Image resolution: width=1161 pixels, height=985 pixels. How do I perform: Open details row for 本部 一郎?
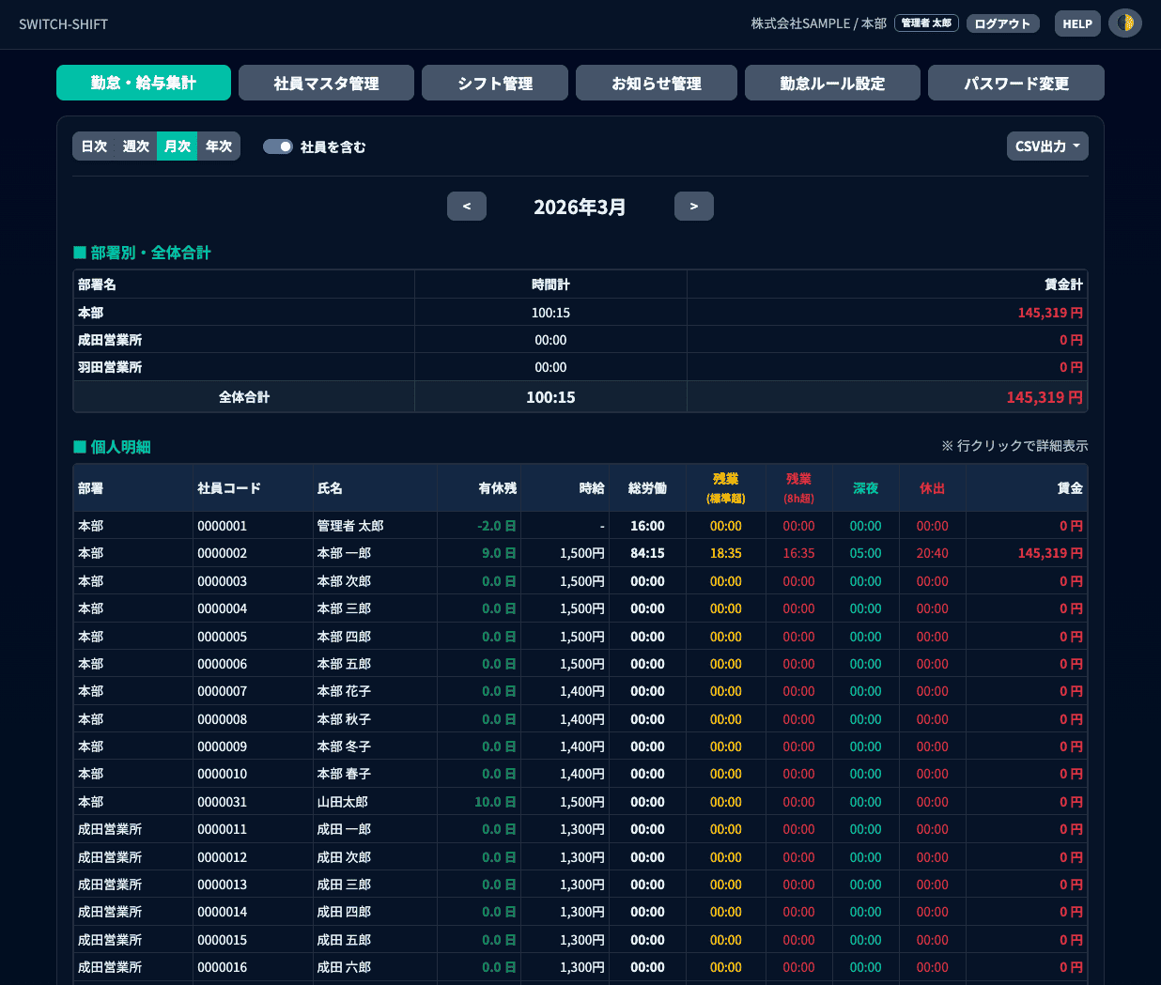(344, 553)
